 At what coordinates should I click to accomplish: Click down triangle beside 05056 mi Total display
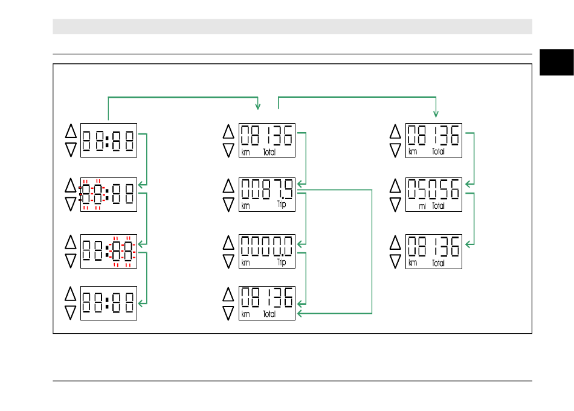tap(395, 205)
